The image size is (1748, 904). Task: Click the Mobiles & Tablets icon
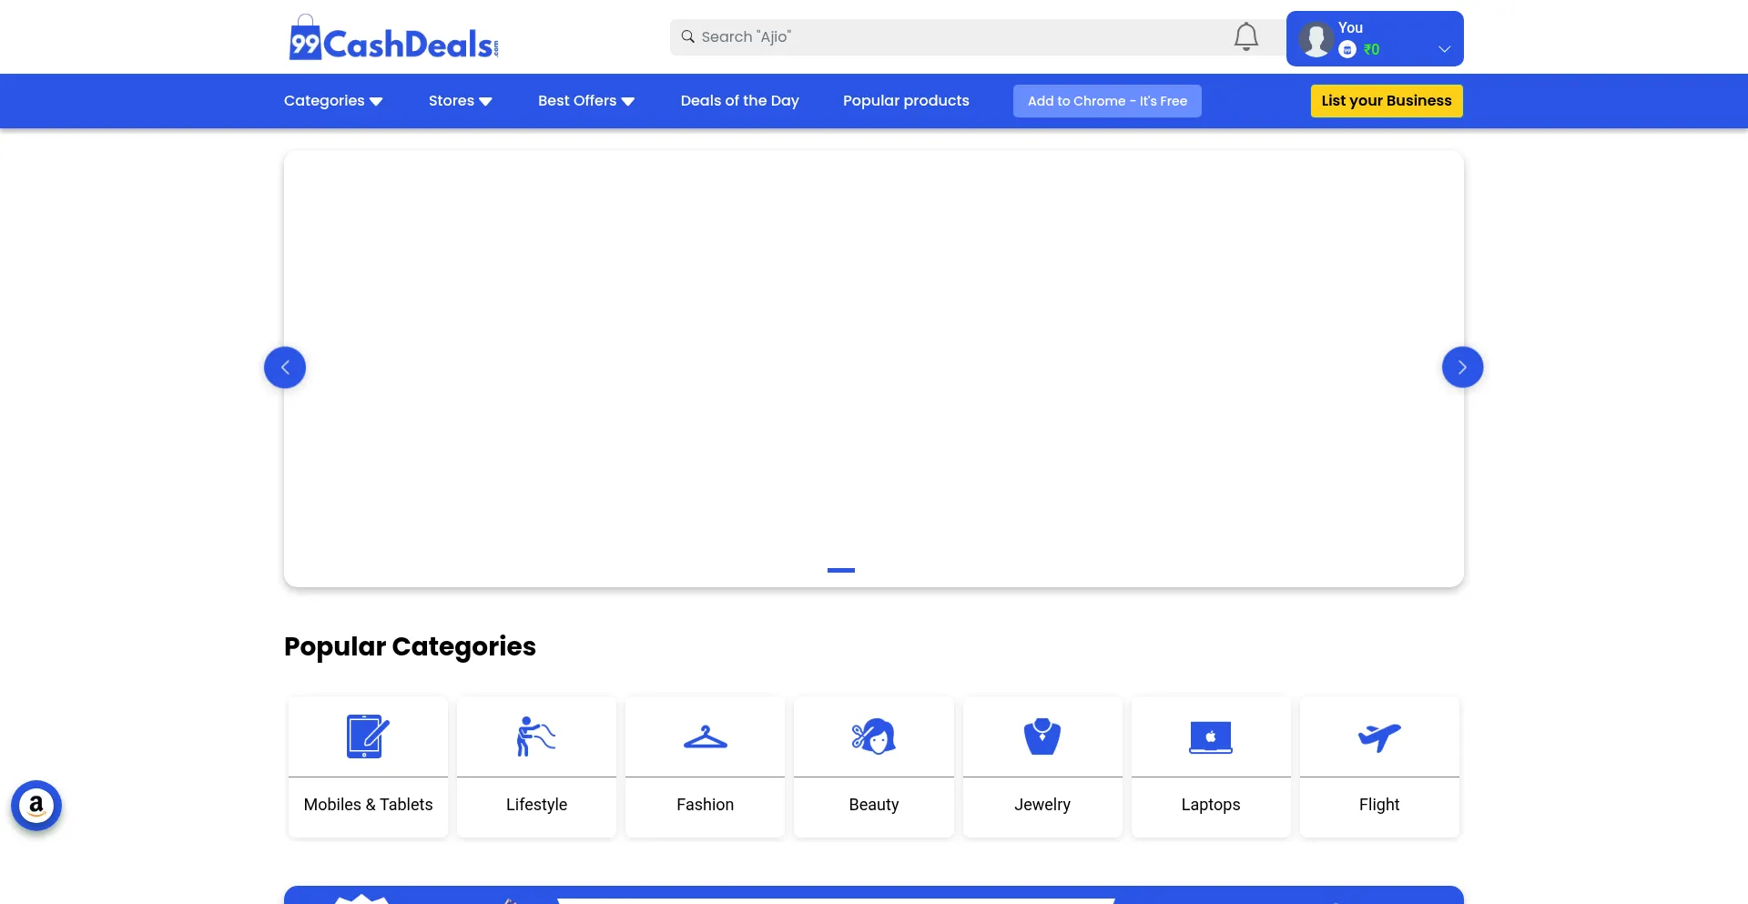[x=368, y=736]
